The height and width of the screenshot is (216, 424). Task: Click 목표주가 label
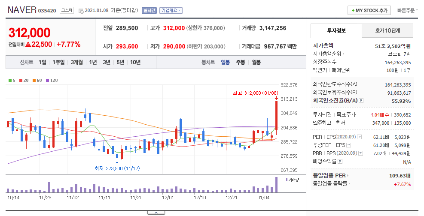point(346,115)
